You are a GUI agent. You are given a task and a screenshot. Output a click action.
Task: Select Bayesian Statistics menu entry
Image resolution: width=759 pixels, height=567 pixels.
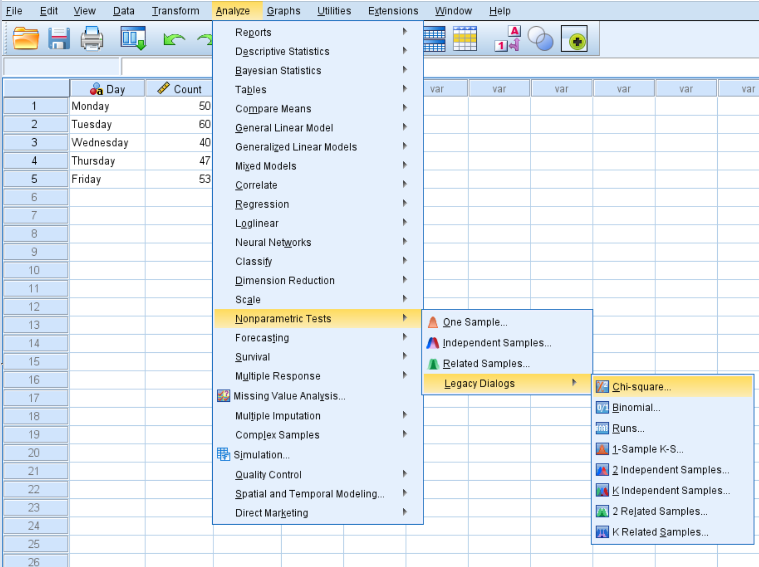pyautogui.click(x=318, y=70)
